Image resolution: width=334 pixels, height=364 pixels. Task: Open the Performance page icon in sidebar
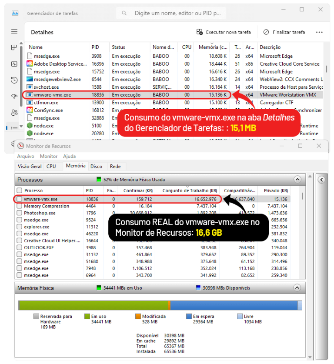tap(14, 64)
